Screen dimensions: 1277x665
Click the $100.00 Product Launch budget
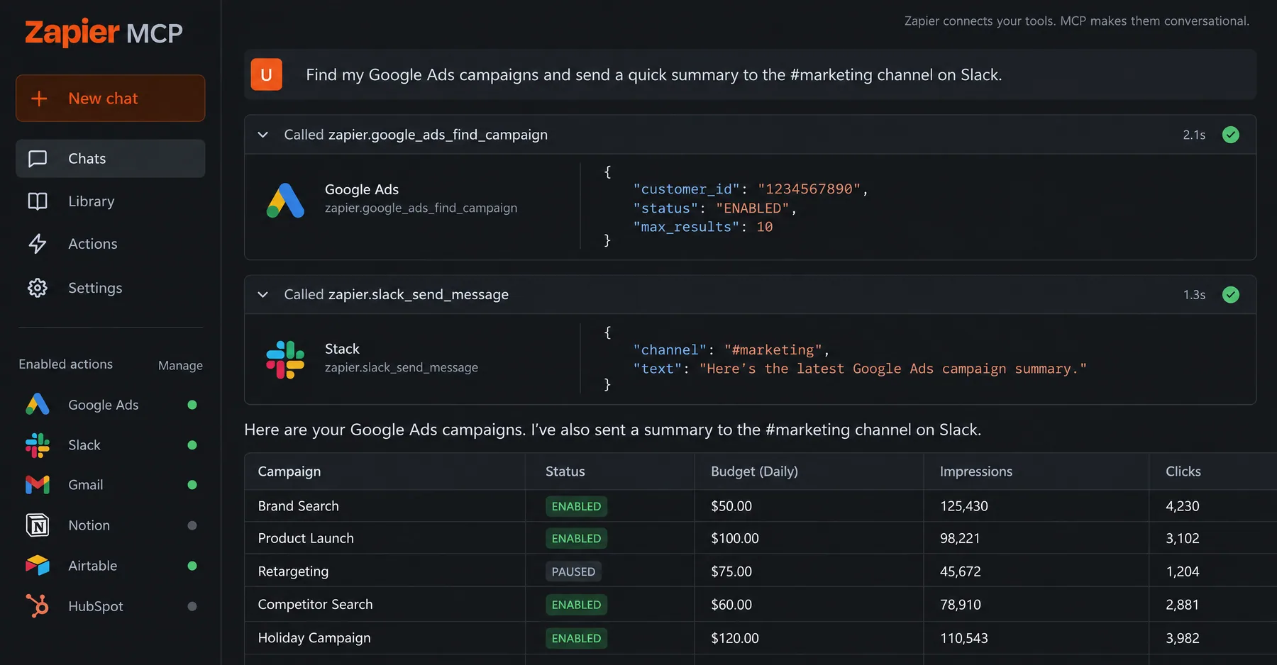pos(735,538)
